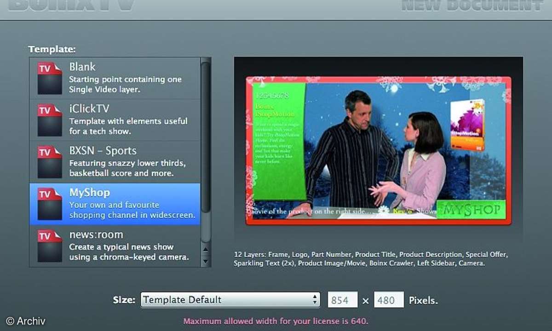The height and width of the screenshot is (331, 552).
Task: Click the MyShop template preview image
Action: (378, 150)
